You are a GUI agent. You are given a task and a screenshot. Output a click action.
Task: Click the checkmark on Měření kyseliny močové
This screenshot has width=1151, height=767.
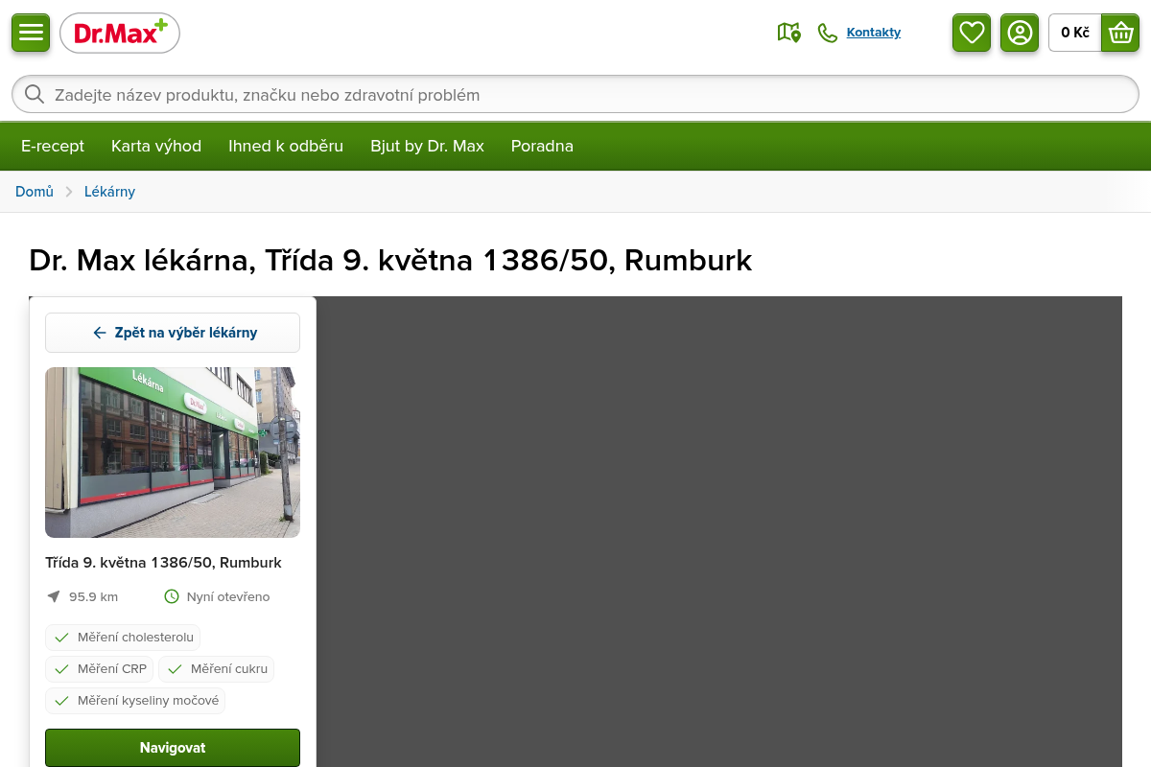(x=61, y=701)
